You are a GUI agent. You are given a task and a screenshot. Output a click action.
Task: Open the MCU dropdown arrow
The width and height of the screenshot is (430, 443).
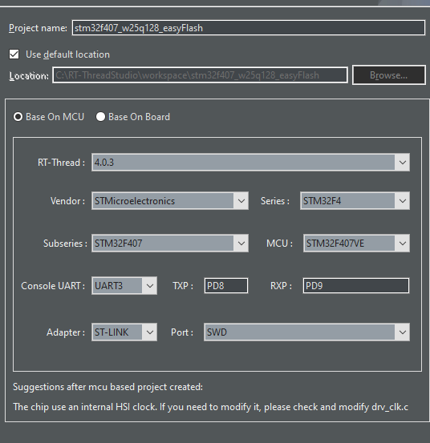(402, 244)
